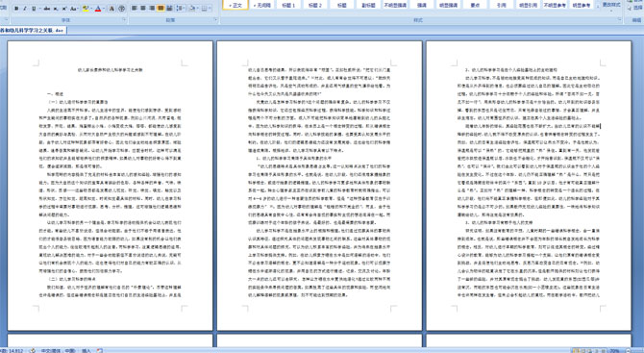Align text to the left

pos(134,8)
